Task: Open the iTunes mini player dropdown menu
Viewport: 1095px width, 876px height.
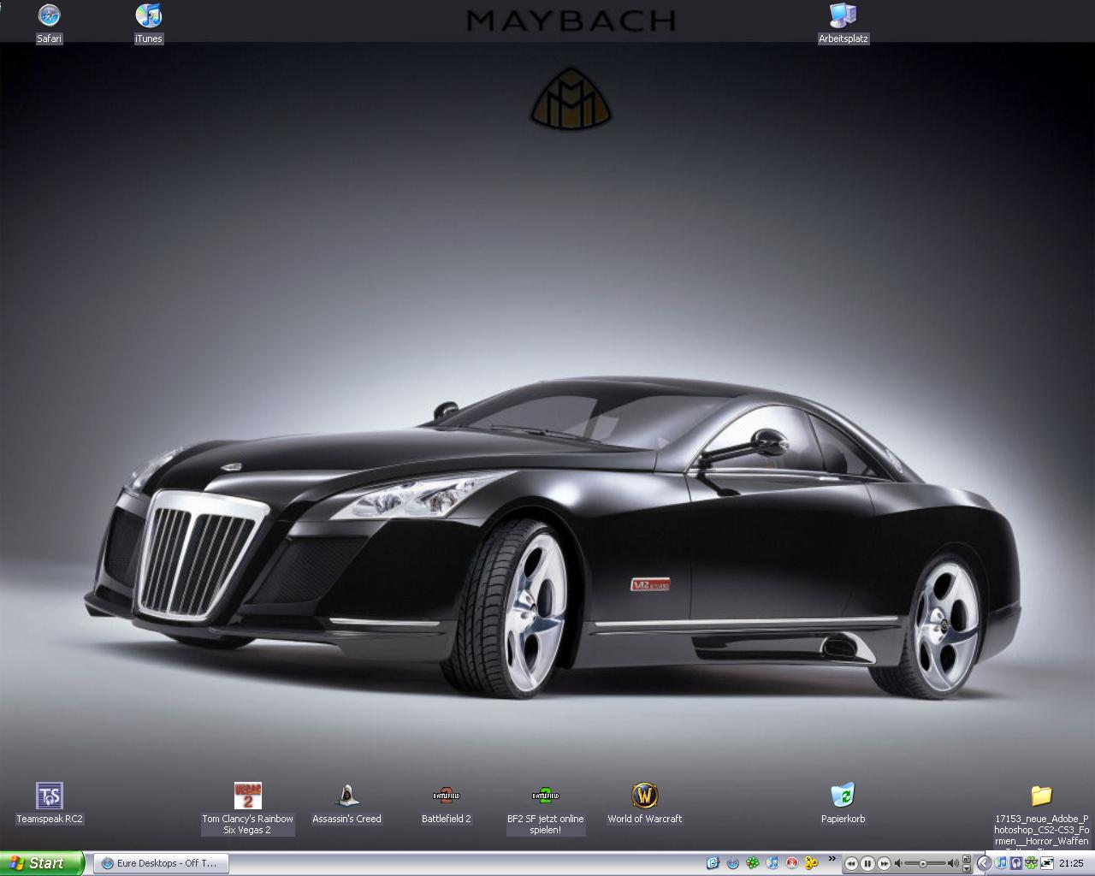Action: 967,868
